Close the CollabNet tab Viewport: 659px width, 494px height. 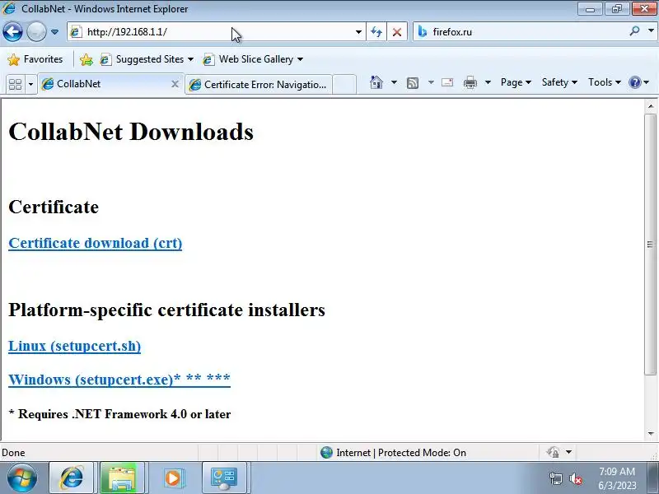click(x=175, y=84)
